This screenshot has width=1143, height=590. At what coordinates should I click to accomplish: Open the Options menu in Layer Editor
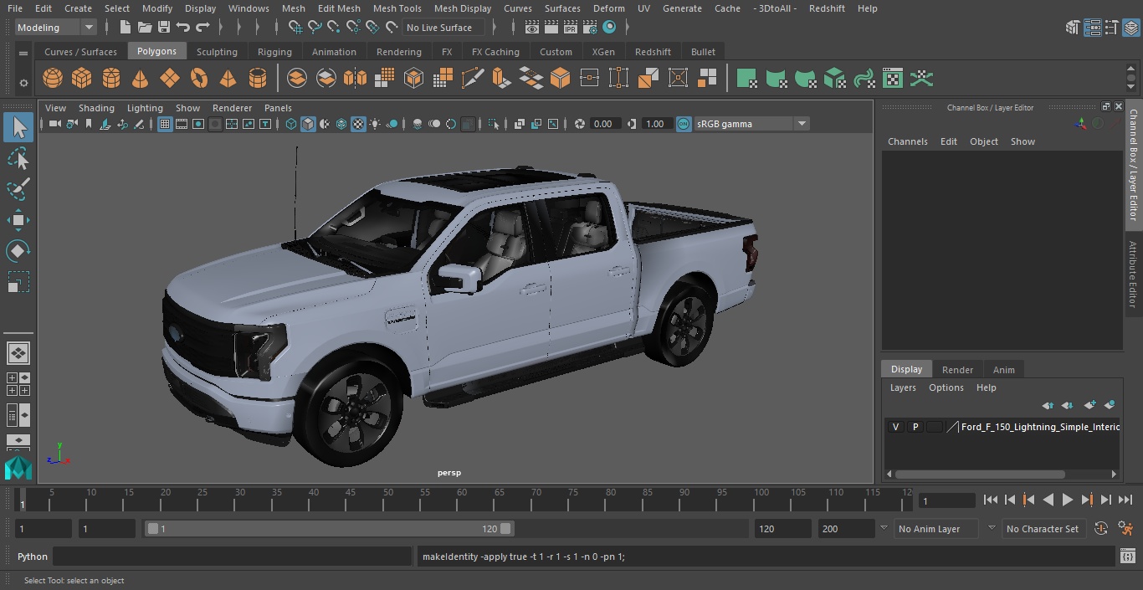pyautogui.click(x=946, y=387)
